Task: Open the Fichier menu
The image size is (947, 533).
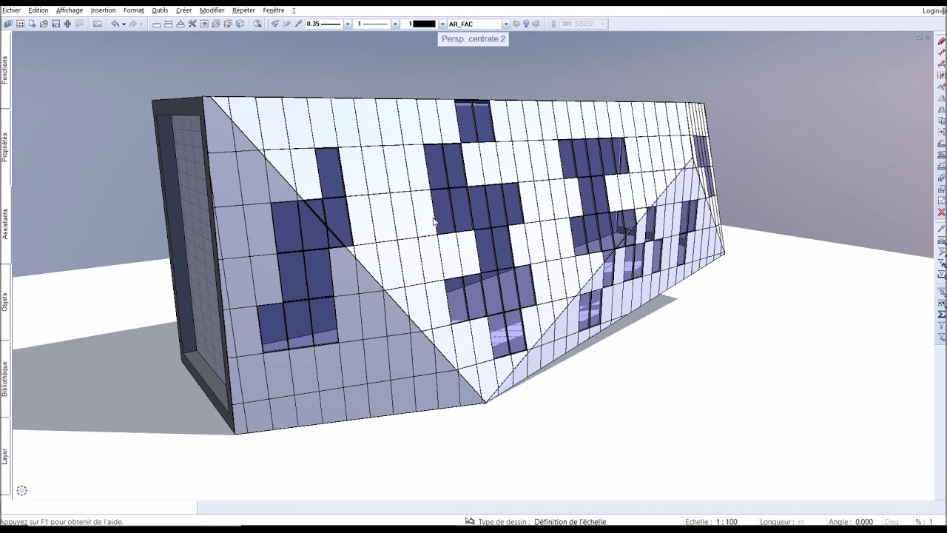Action: [11, 10]
